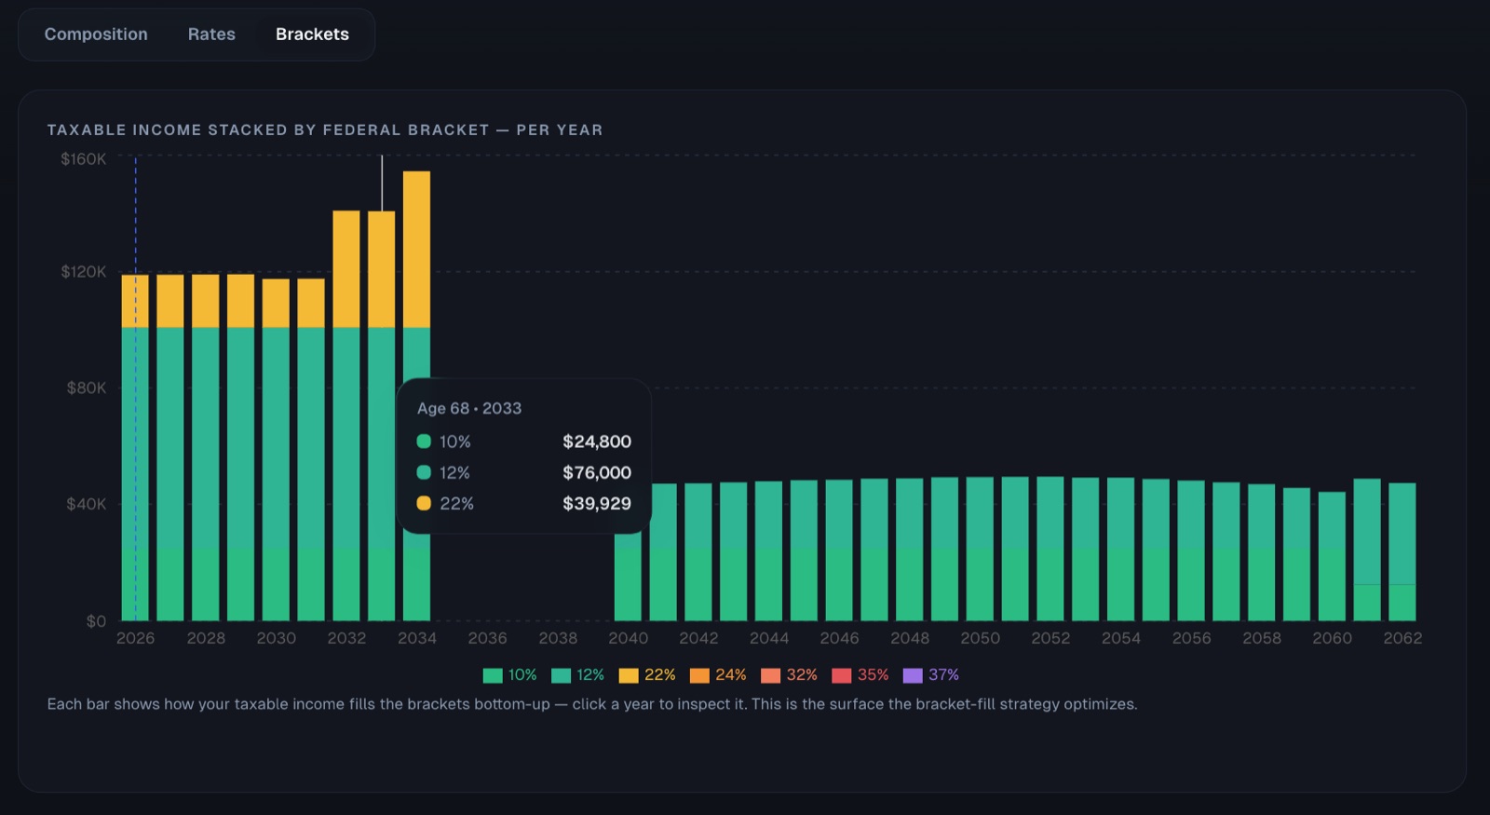Click the 2040 x-axis label

click(629, 638)
